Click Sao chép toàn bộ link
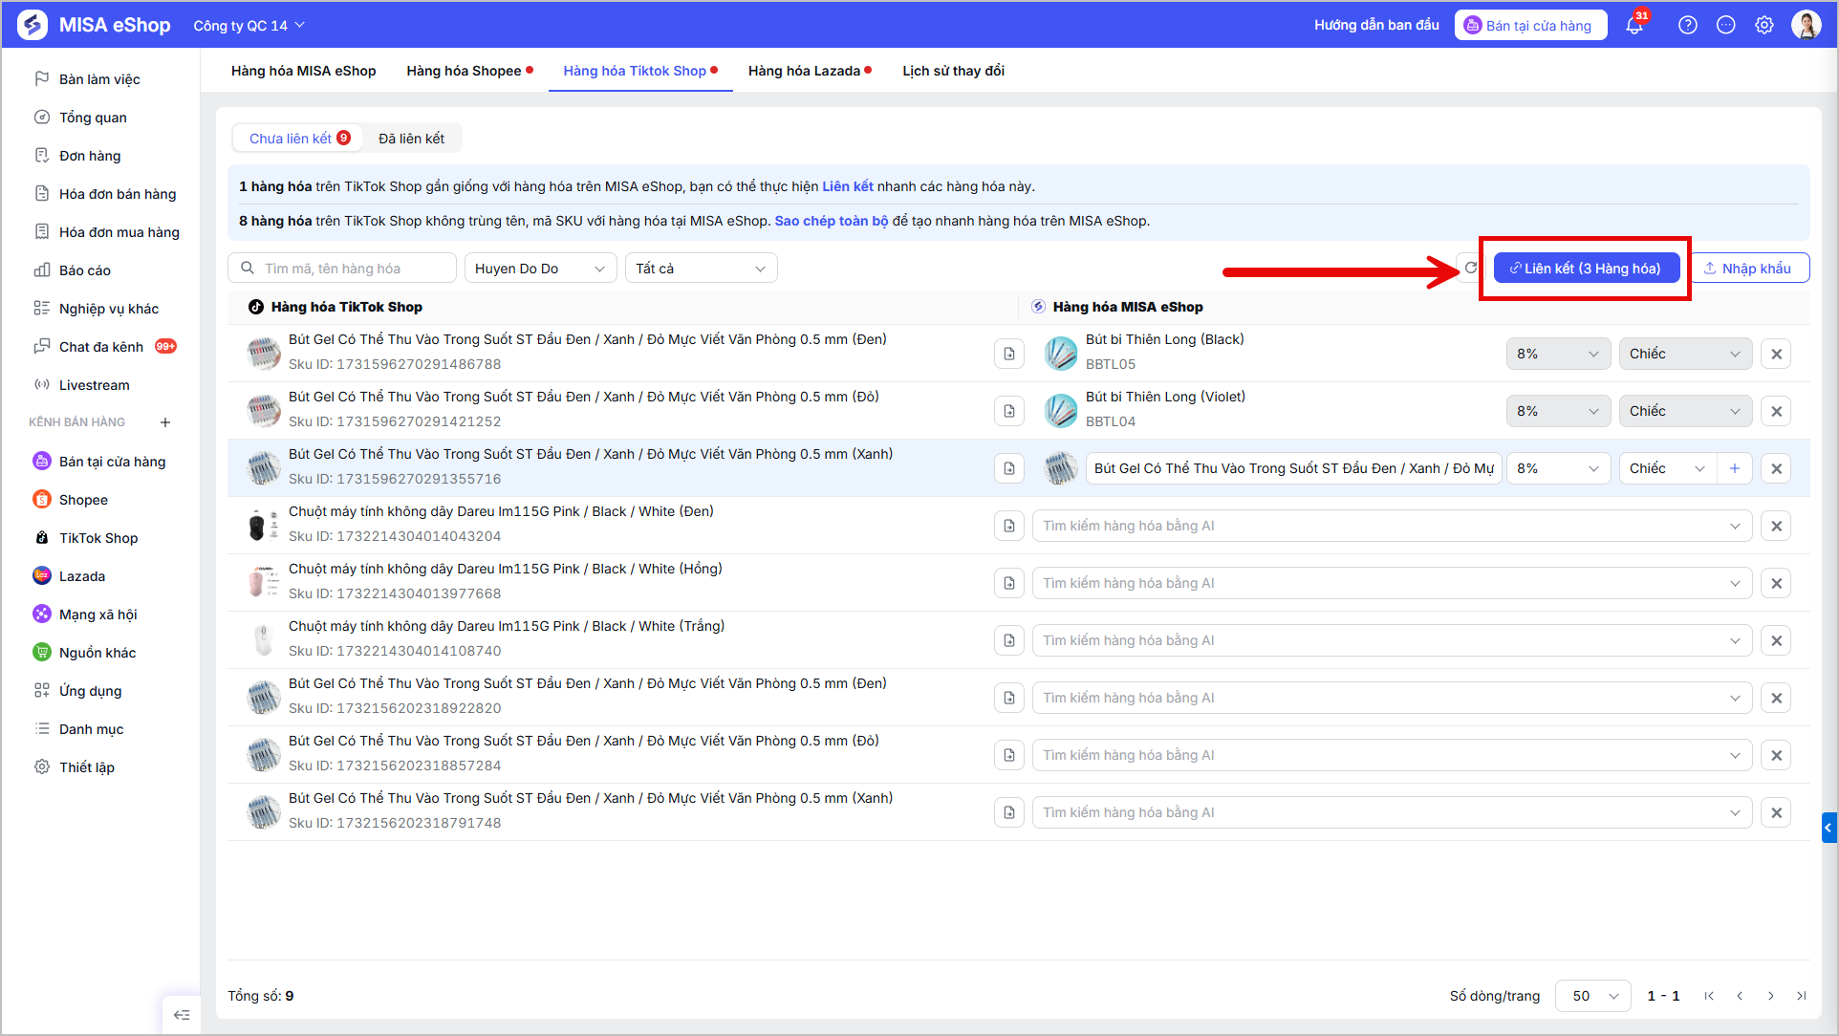This screenshot has height=1036, width=1839. (832, 221)
